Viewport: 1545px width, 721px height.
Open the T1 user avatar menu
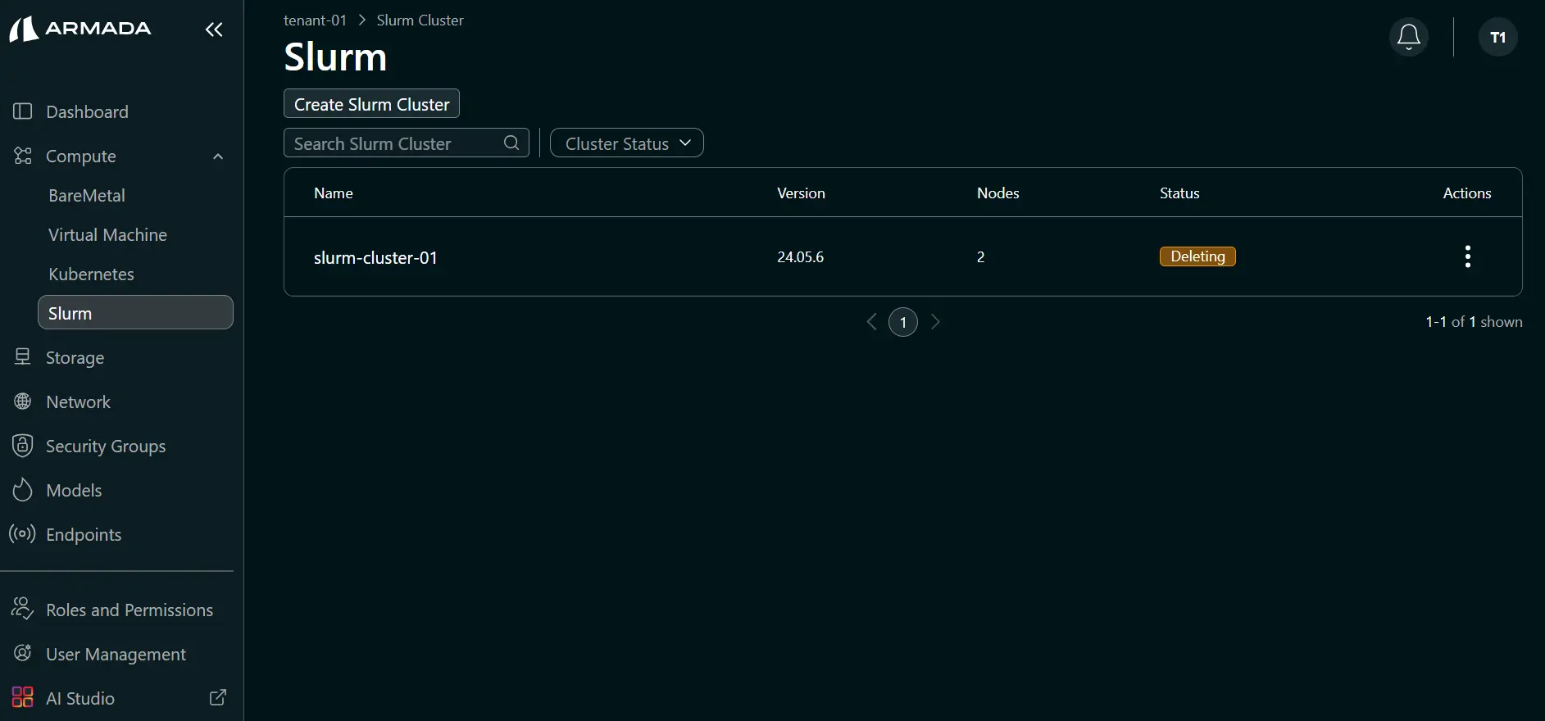(1498, 37)
